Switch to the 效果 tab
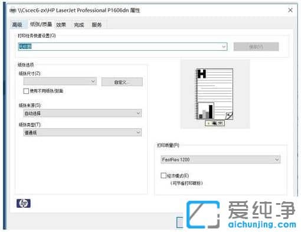Image resolution: width=301 pixels, height=232 pixels. pyautogui.click(x=61, y=25)
